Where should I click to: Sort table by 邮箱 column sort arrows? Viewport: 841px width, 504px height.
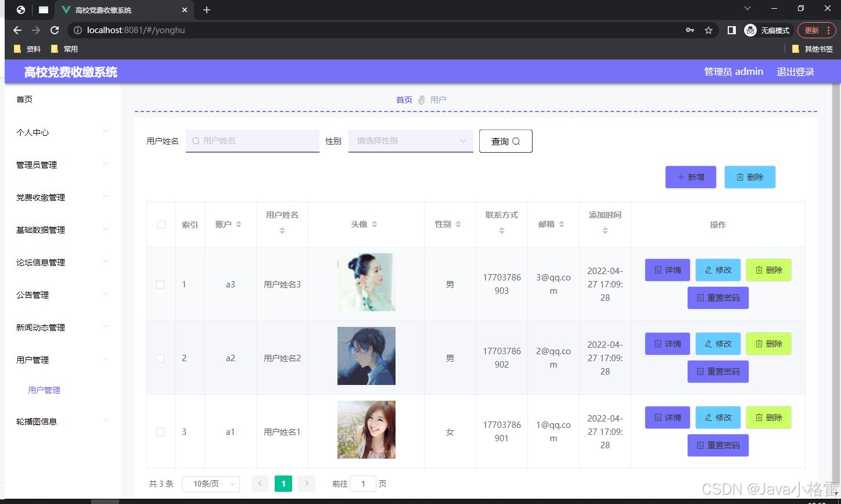pos(562,225)
